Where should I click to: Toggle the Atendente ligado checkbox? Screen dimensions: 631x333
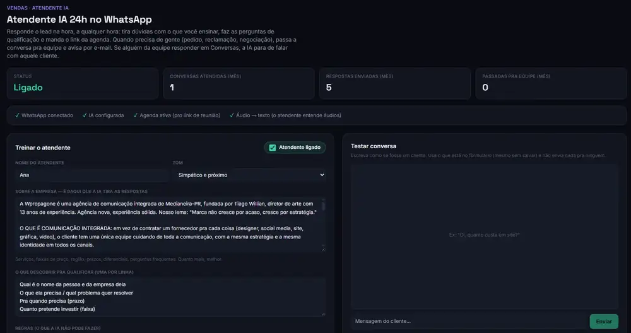[x=273, y=148]
